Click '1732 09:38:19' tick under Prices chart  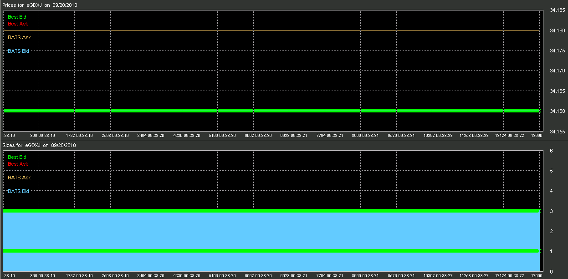pyautogui.click(x=80, y=135)
